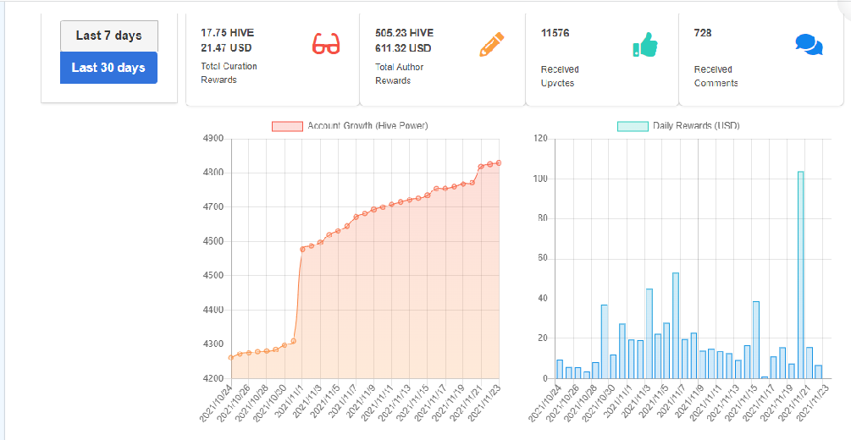Image resolution: width=851 pixels, height=440 pixels.
Task: Click the tallest daily rewards bar above 100
Action: tap(800, 275)
